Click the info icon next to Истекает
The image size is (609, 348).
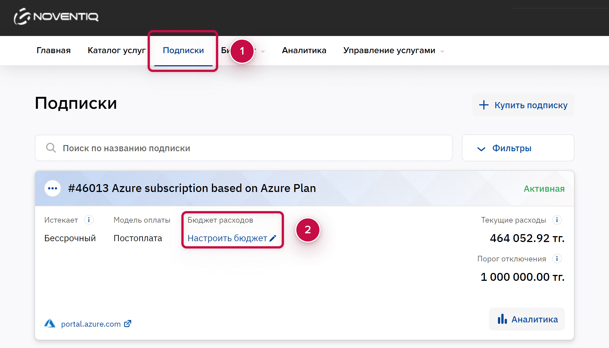89,220
